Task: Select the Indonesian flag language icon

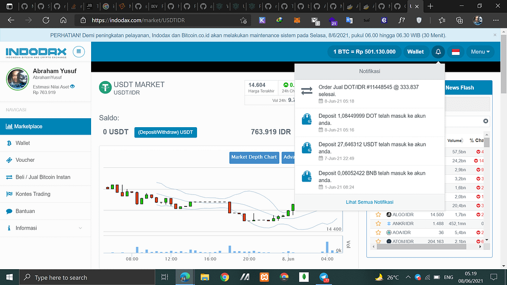Action: [x=456, y=51]
